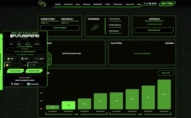
Task: Click Connect Wallet in staking card
Action: coord(60,28)
